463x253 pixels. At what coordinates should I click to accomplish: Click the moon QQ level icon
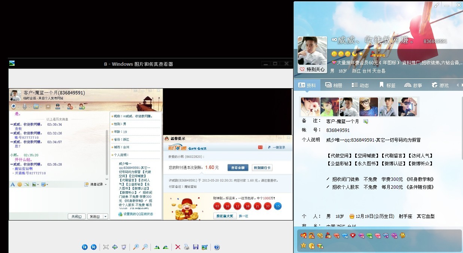point(354,54)
